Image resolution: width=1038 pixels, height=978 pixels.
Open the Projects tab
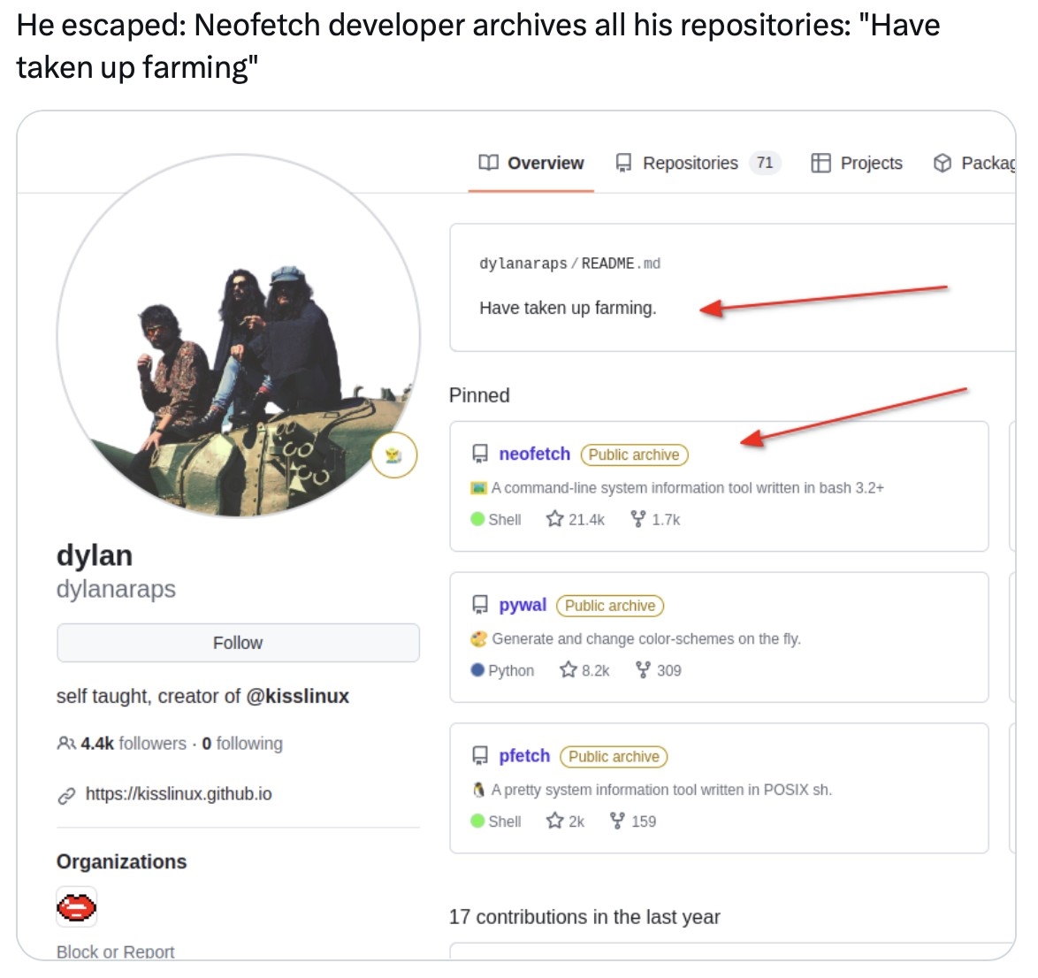(x=858, y=163)
